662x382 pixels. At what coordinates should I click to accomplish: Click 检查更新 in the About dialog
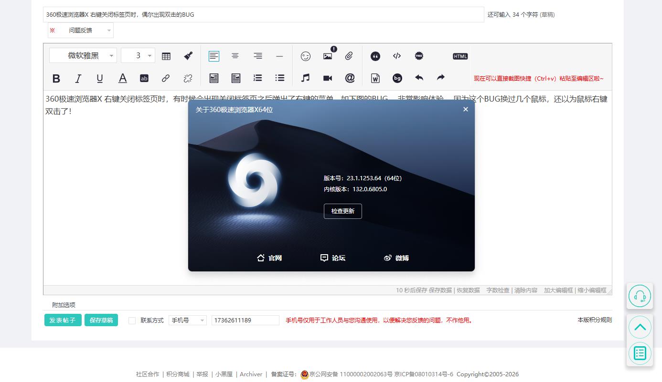click(x=343, y=211)
